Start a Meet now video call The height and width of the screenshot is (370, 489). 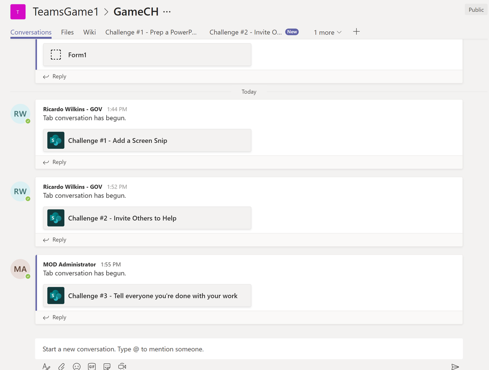[x=122, y=367]
